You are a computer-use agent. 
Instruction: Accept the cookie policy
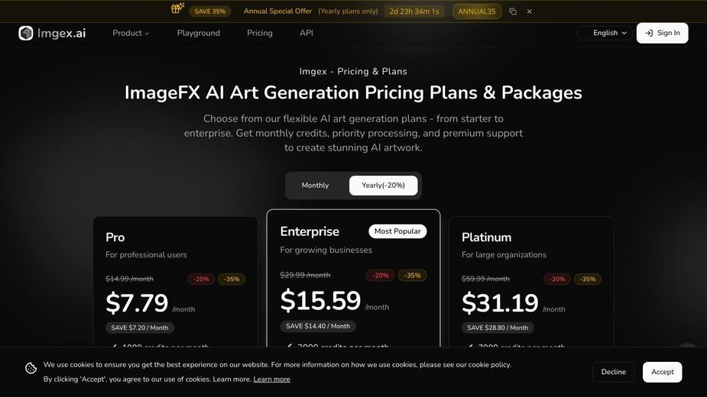click(x=663, y=372)
